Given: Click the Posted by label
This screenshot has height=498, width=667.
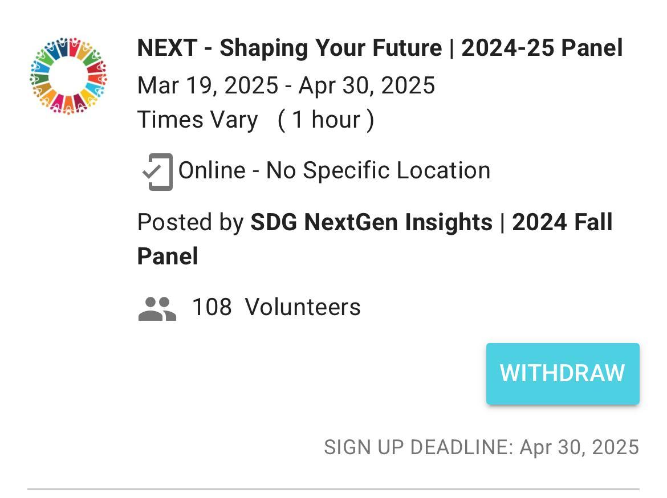Looking at the screenshot, I should [x=190, y=222].
